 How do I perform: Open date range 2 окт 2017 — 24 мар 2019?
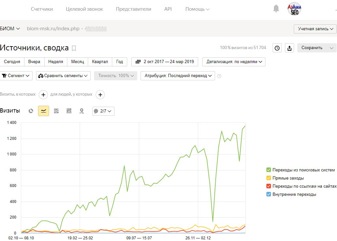click(x=165, y=62)
